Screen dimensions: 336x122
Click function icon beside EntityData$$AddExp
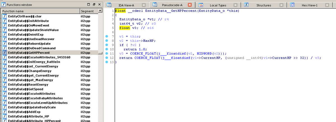[4, 112]
